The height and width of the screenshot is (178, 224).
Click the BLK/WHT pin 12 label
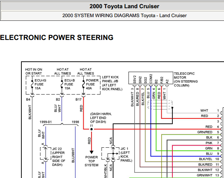(x=205, y=170)
